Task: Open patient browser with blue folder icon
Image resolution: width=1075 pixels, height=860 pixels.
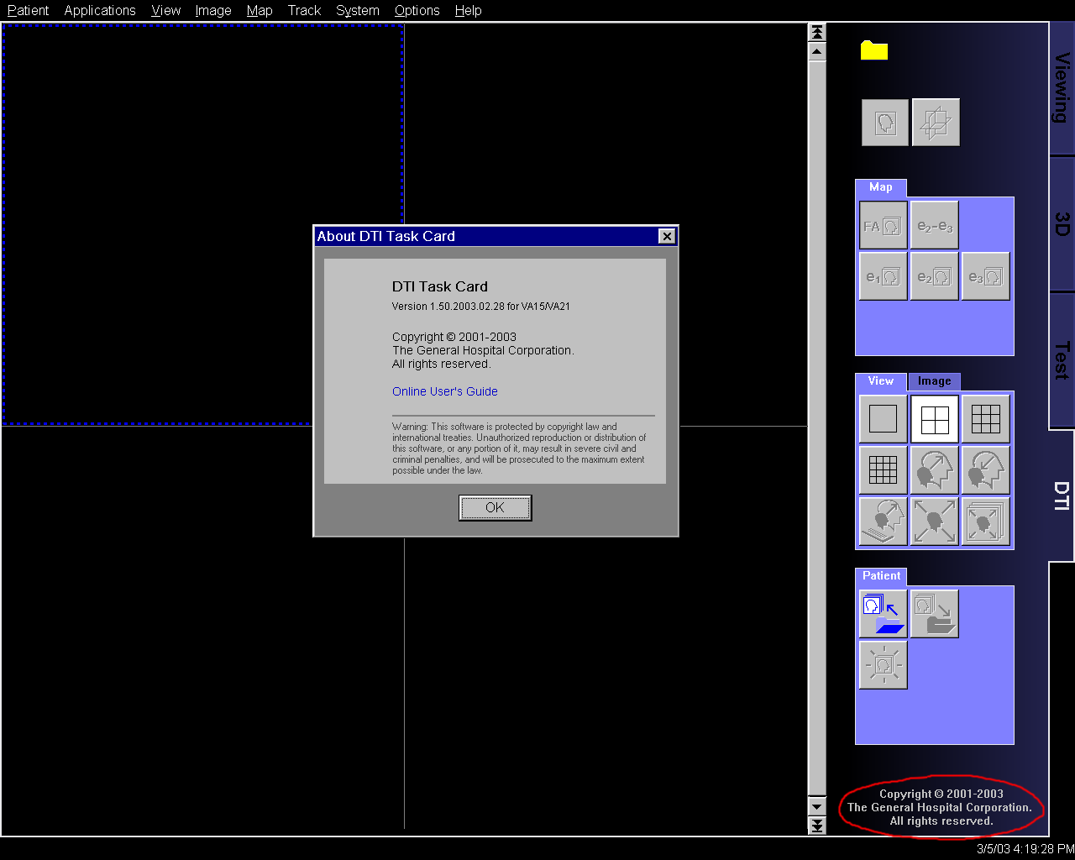Action: coord(883,614)
